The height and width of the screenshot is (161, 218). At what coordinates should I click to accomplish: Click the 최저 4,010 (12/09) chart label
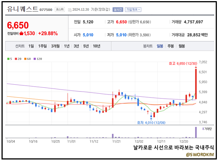click(151, 122)
